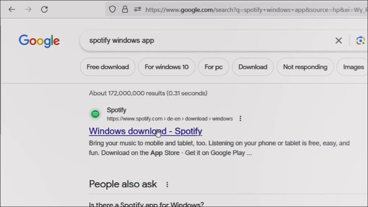Click the browser address bar URL
Image resolution: width=368 pixels, height=207 pixels.
[x=256, y=10]
